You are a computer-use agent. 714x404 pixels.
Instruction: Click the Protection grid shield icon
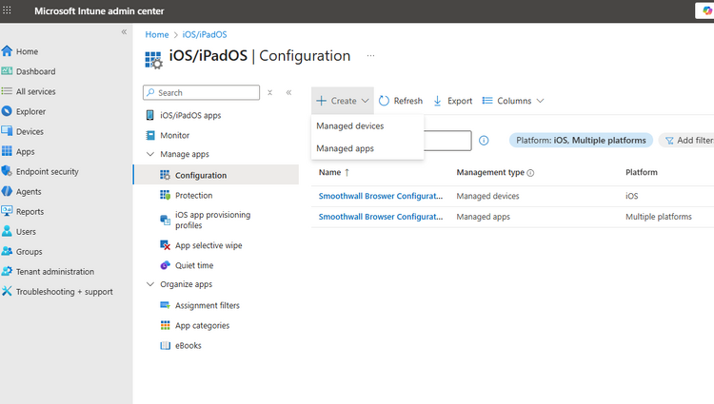click(165, 195)
